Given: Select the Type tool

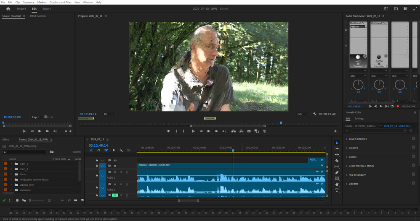Looking at the screenshot, I should tap(337, 190).
